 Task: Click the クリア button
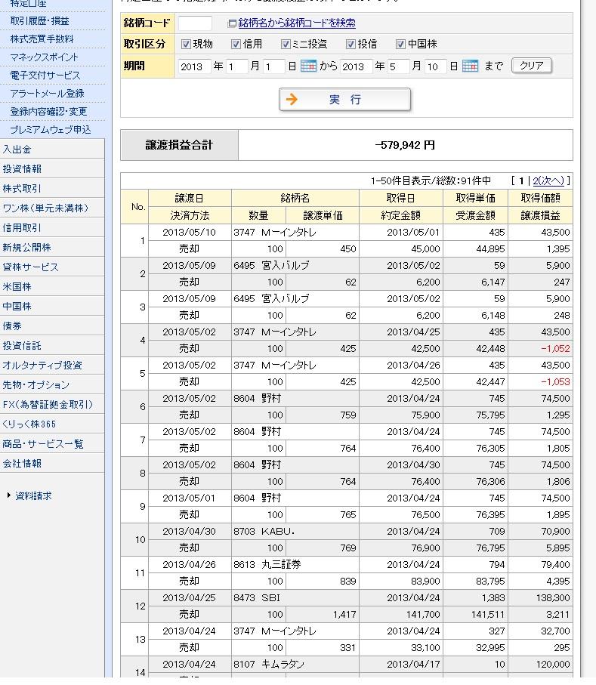pyautogui.click(x=531, y=66)
